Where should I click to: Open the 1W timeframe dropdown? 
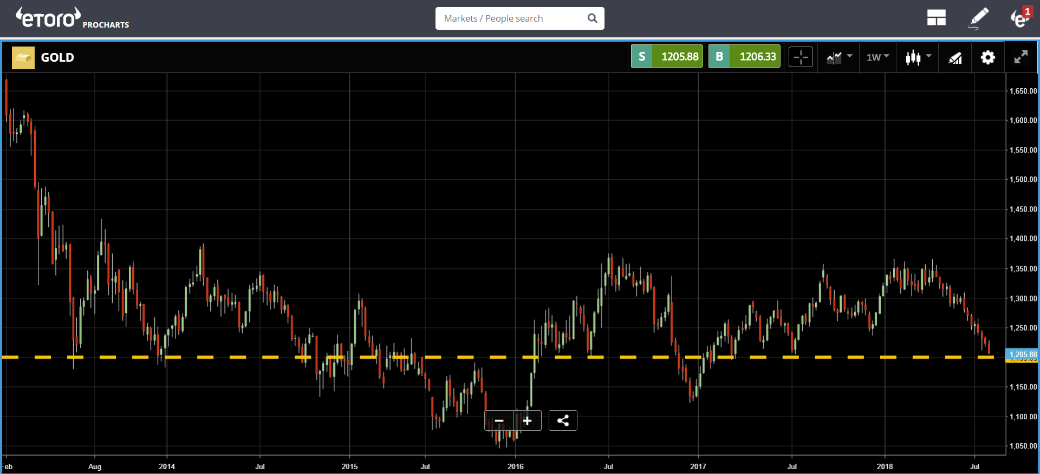point(877,57)
